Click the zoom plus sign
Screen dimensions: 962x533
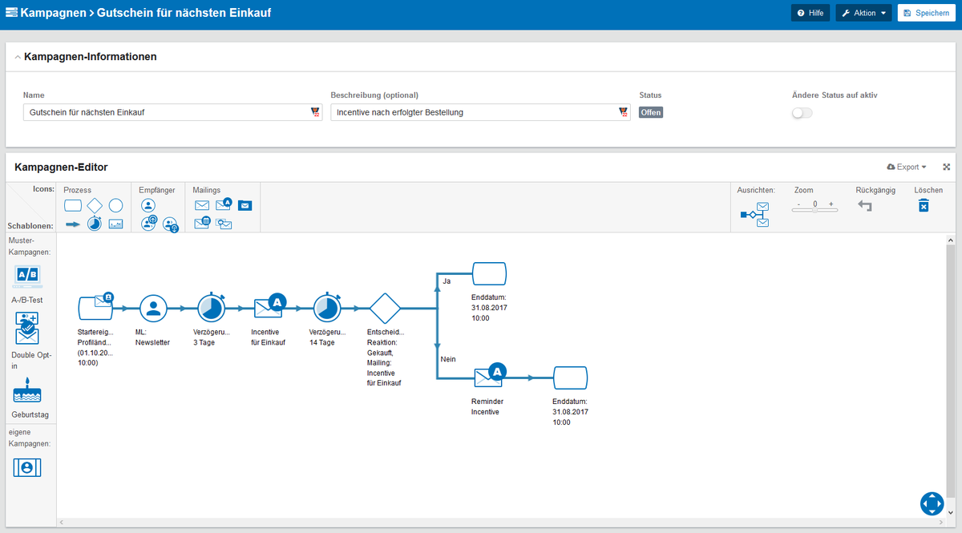(831, 204)
